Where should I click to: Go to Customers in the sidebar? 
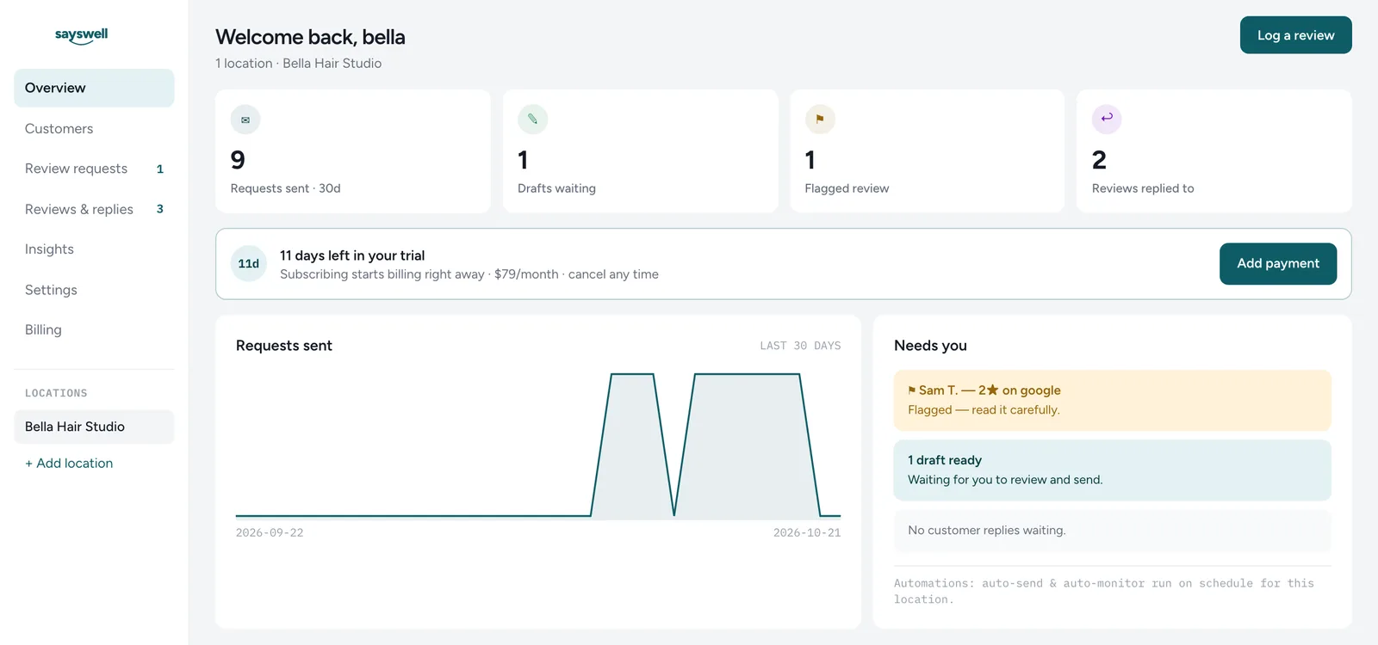click(94, 128)
